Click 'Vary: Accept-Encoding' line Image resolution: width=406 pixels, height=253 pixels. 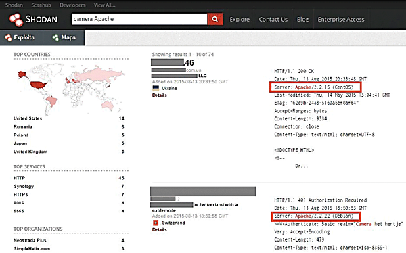[302, 232]
